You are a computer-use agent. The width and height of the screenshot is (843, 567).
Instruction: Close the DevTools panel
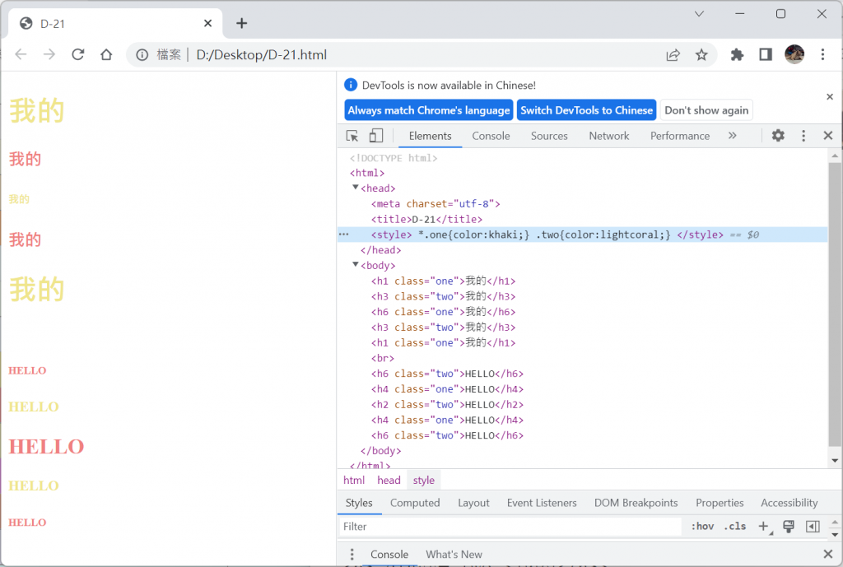point(828,136)
